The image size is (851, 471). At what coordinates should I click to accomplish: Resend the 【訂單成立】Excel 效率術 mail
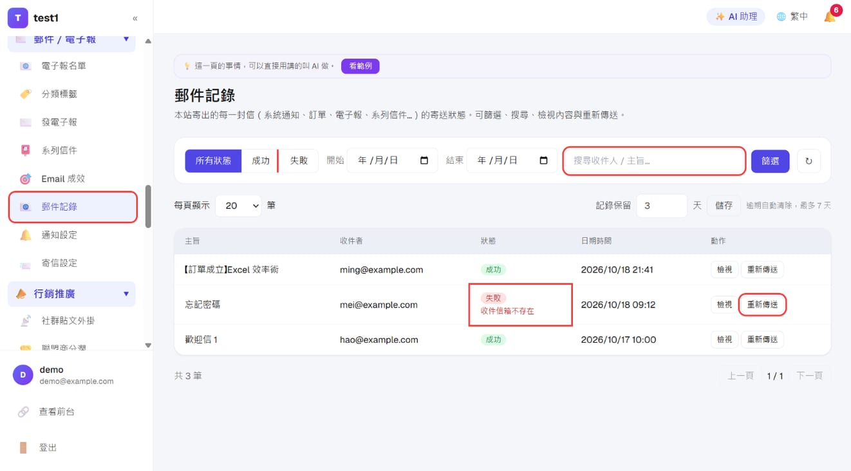[x=762, y=270]
